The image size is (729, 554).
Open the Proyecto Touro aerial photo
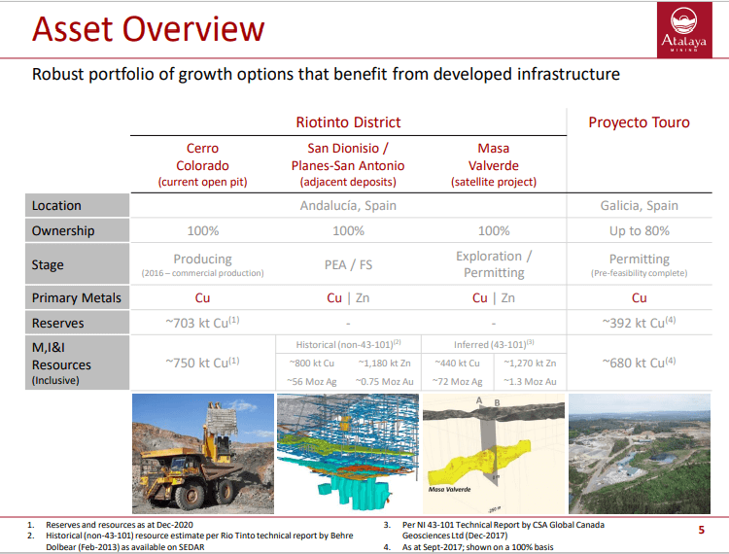640,454
